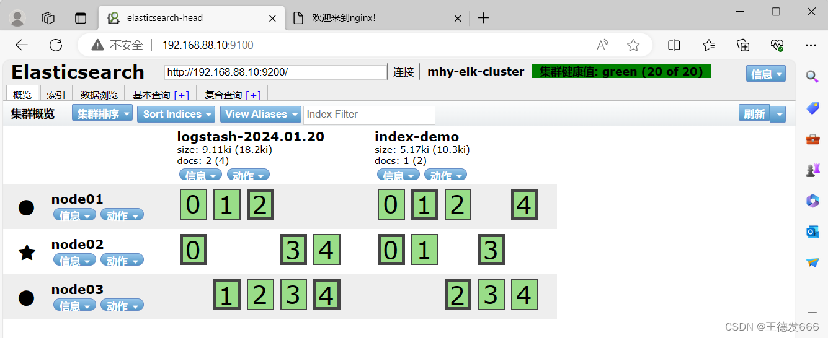Click logstash shard 1 on node03

click(x=227, y=295)
